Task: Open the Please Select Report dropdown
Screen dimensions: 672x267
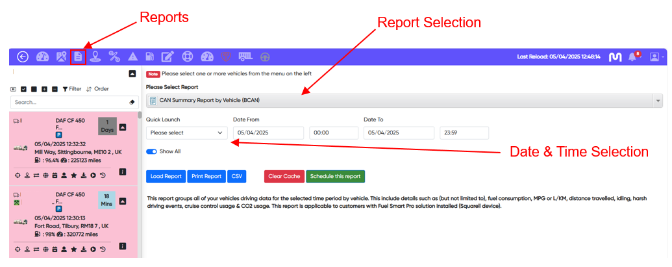Action: [404, 101]
